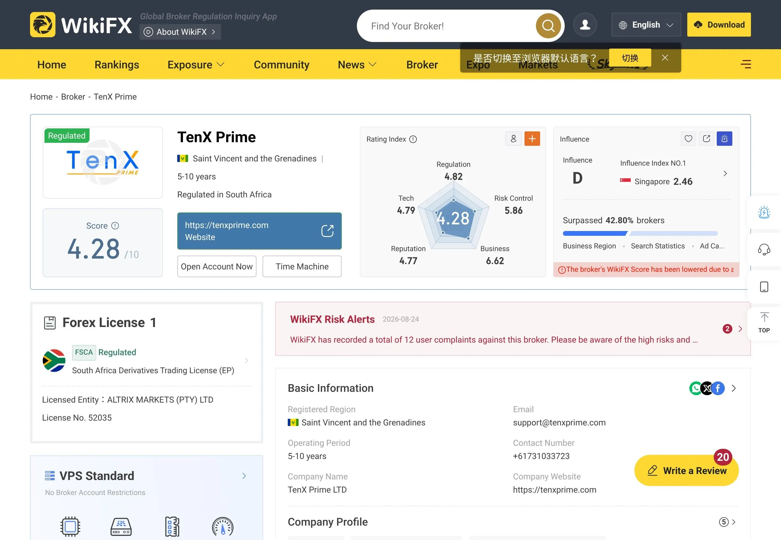
Task: Open the headset customer support icon
Action: point(764,250)
